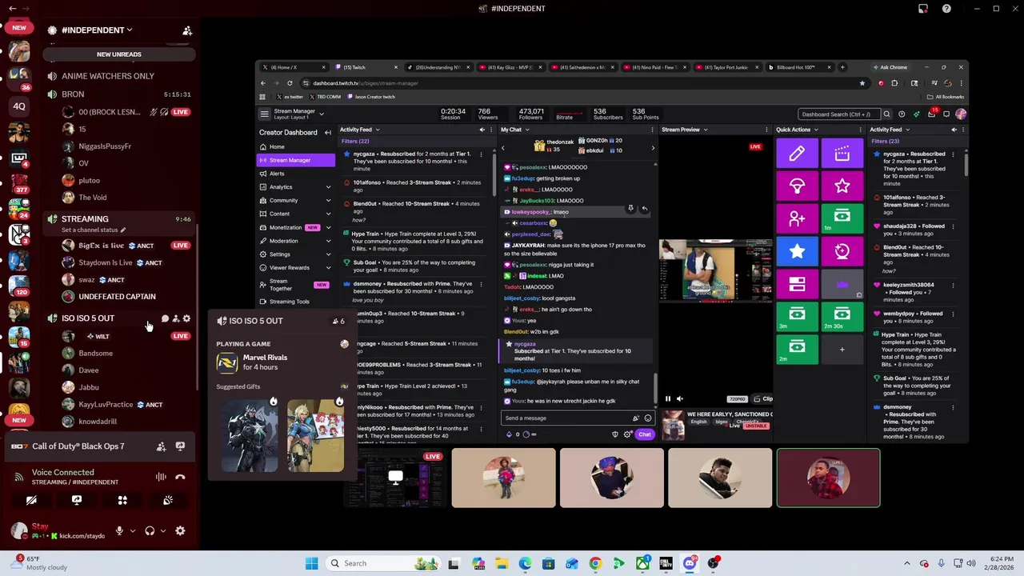Click Windows taskbar Search box
This screenshot has width=1024, height=576.
[383, 563]
